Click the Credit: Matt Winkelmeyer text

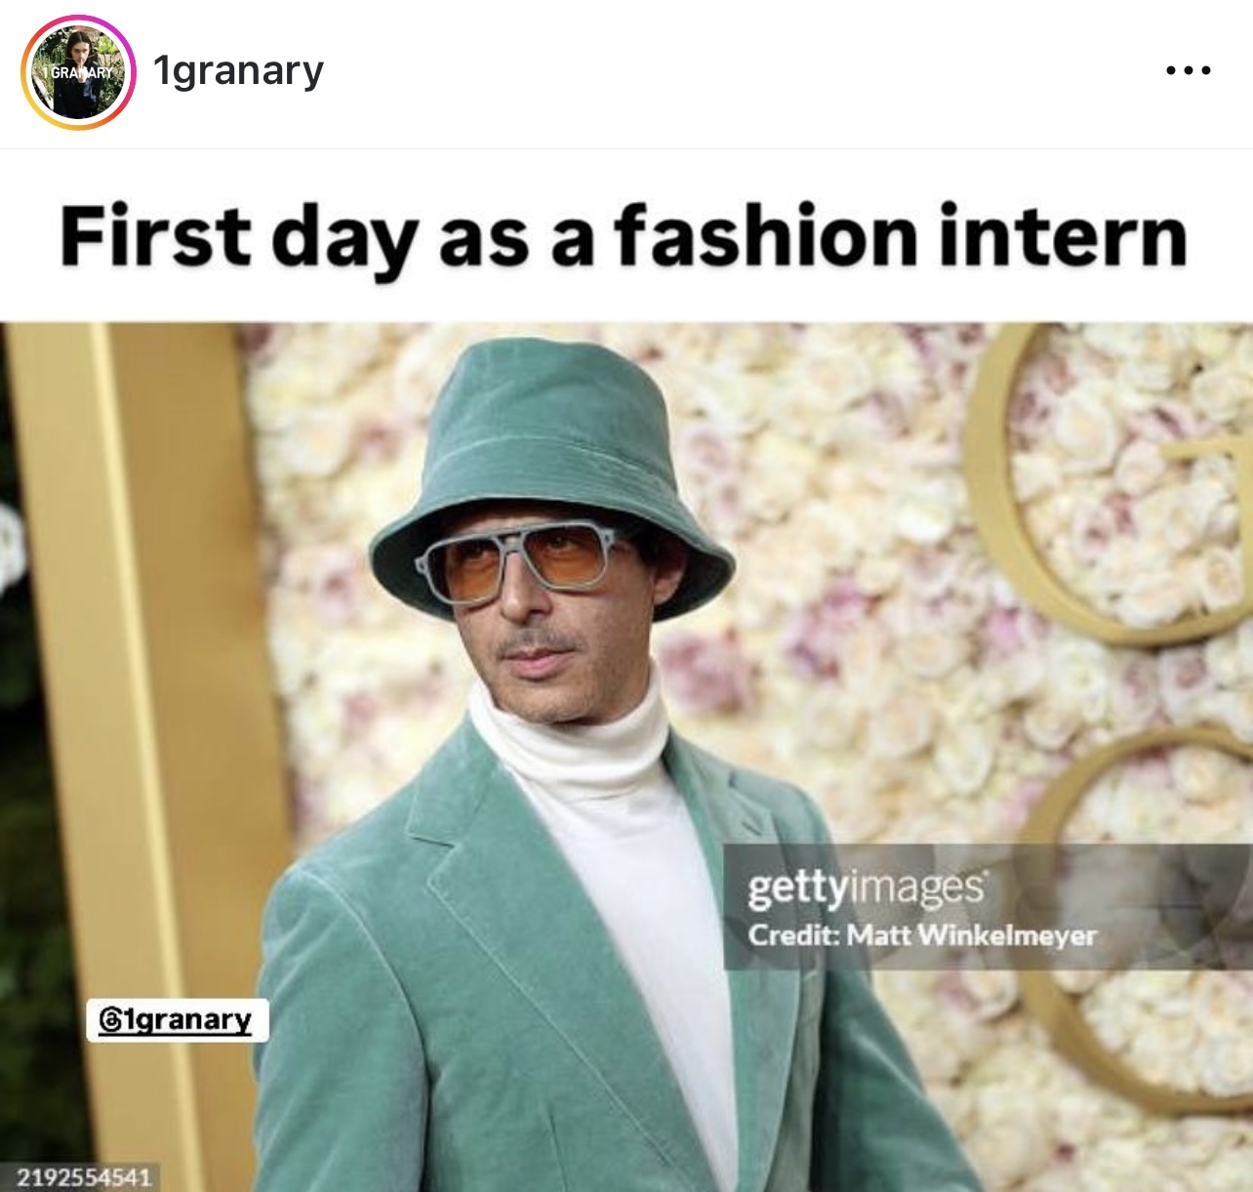922,935
